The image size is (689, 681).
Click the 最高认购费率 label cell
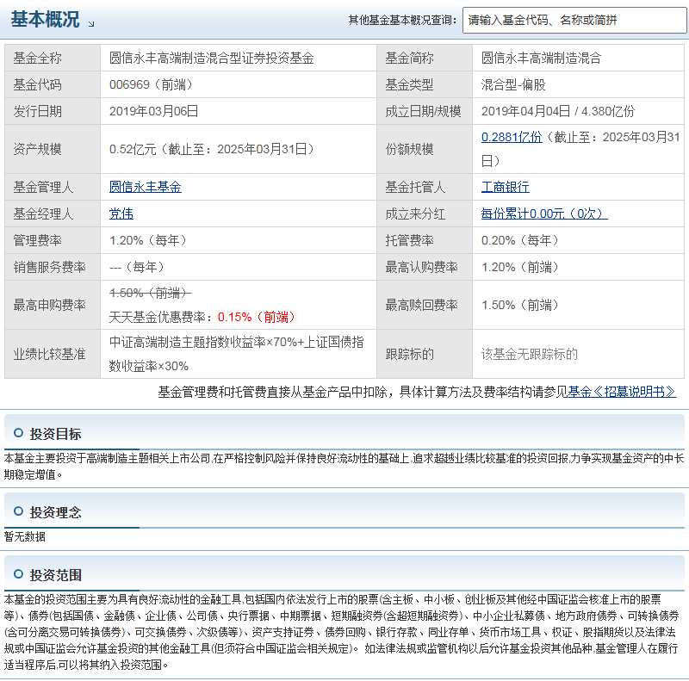425,267
